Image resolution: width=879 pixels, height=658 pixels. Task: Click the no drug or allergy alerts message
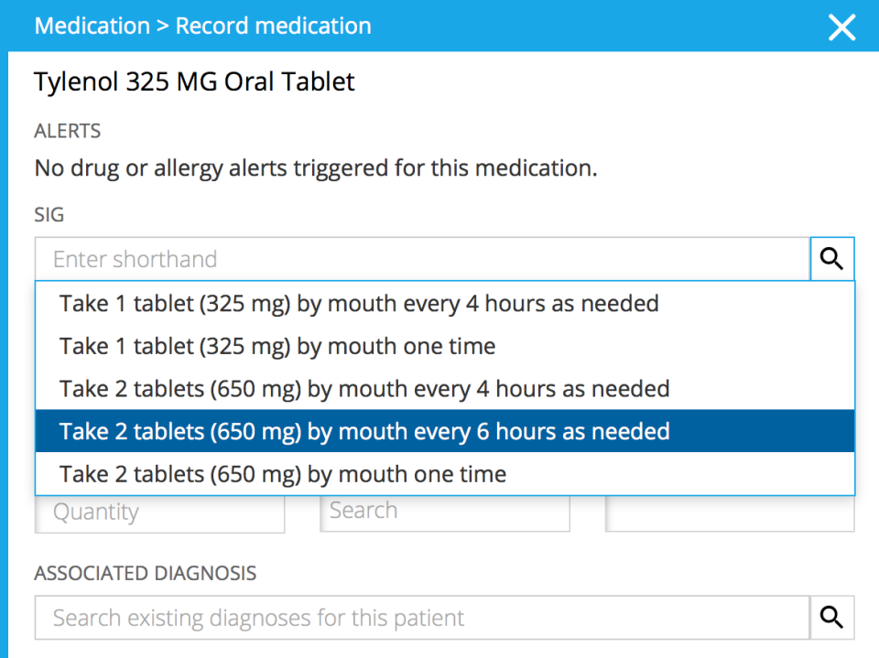[315, 168]
